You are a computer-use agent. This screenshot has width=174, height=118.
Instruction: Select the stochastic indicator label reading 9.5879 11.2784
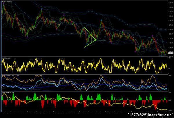10,75
